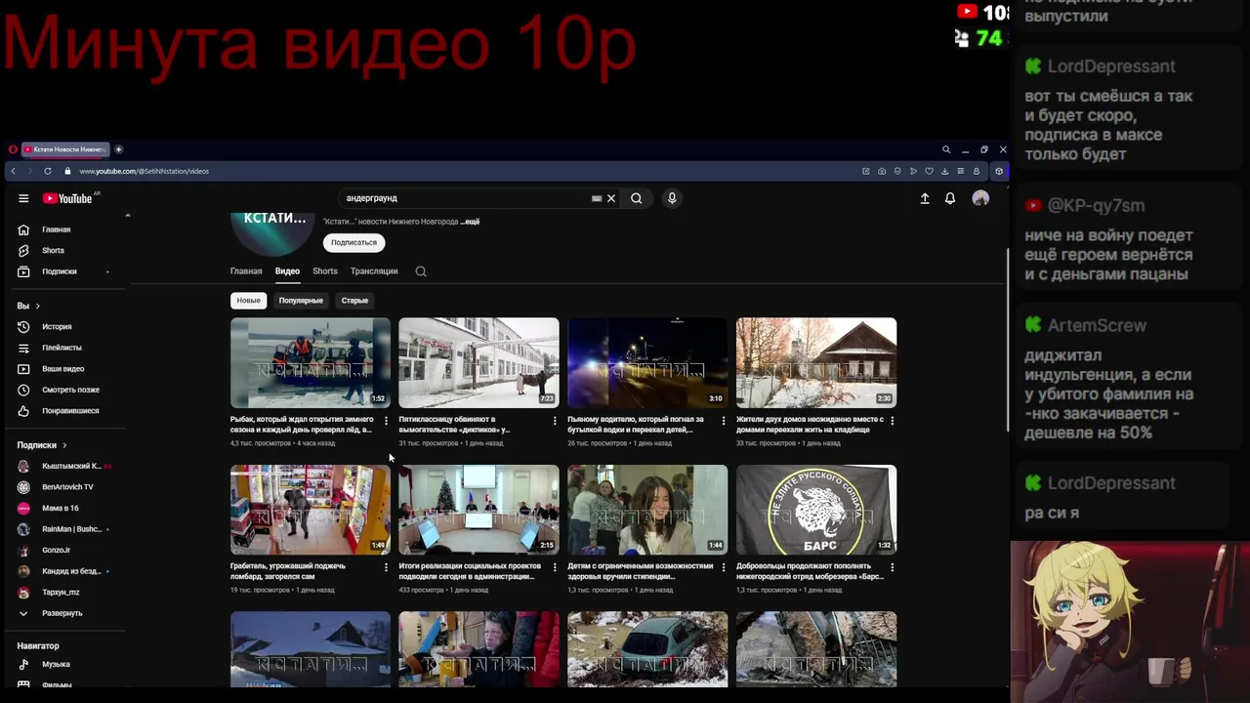Open Смотреть позже in the sidebar
Screen dimensions: 1250x703
tap(68, 390)
